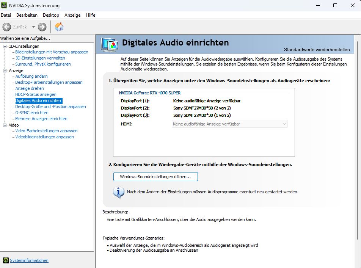The width and height of the screenshot is (361, 268).
Task: Click the Systeminformationen icon
Action: pos(6,260)
